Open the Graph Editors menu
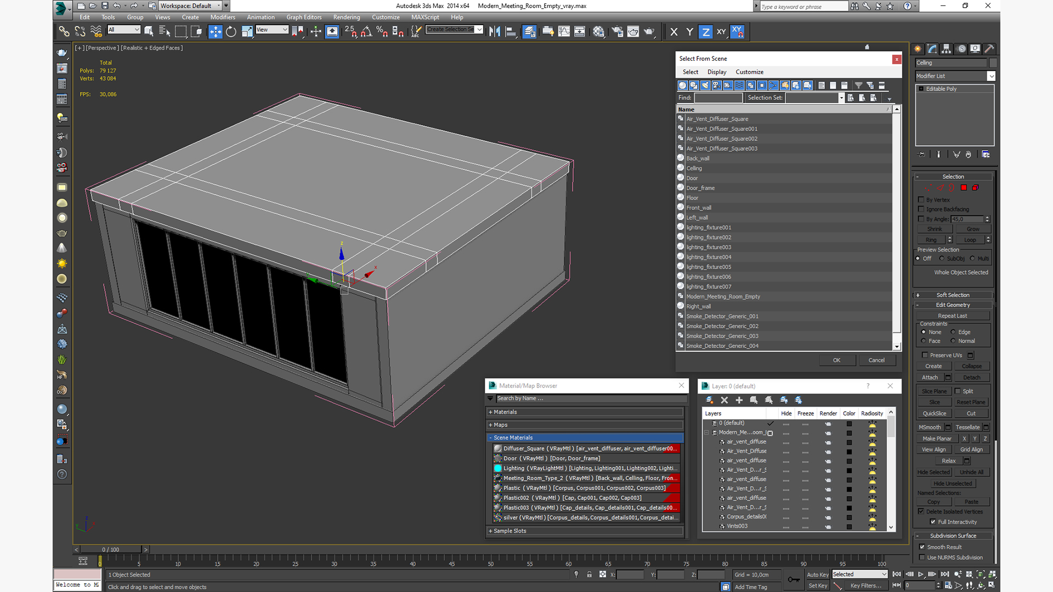 (x=303, y=17)
